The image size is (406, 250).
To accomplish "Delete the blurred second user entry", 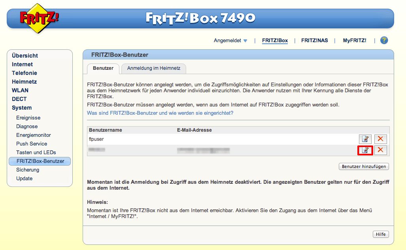I will pyautogui.click(x=380, y=150).
